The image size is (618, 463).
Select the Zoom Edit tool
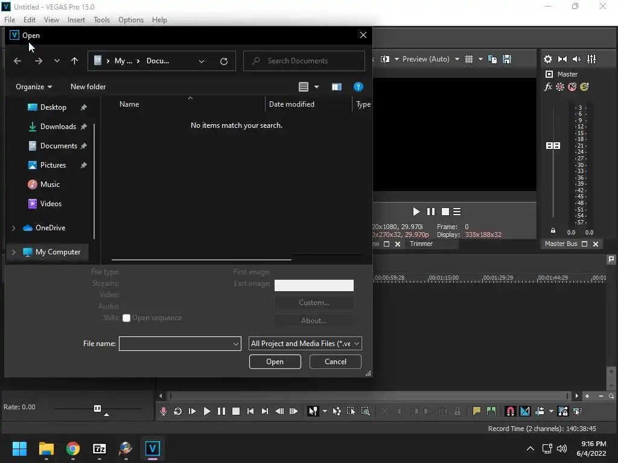365,411
